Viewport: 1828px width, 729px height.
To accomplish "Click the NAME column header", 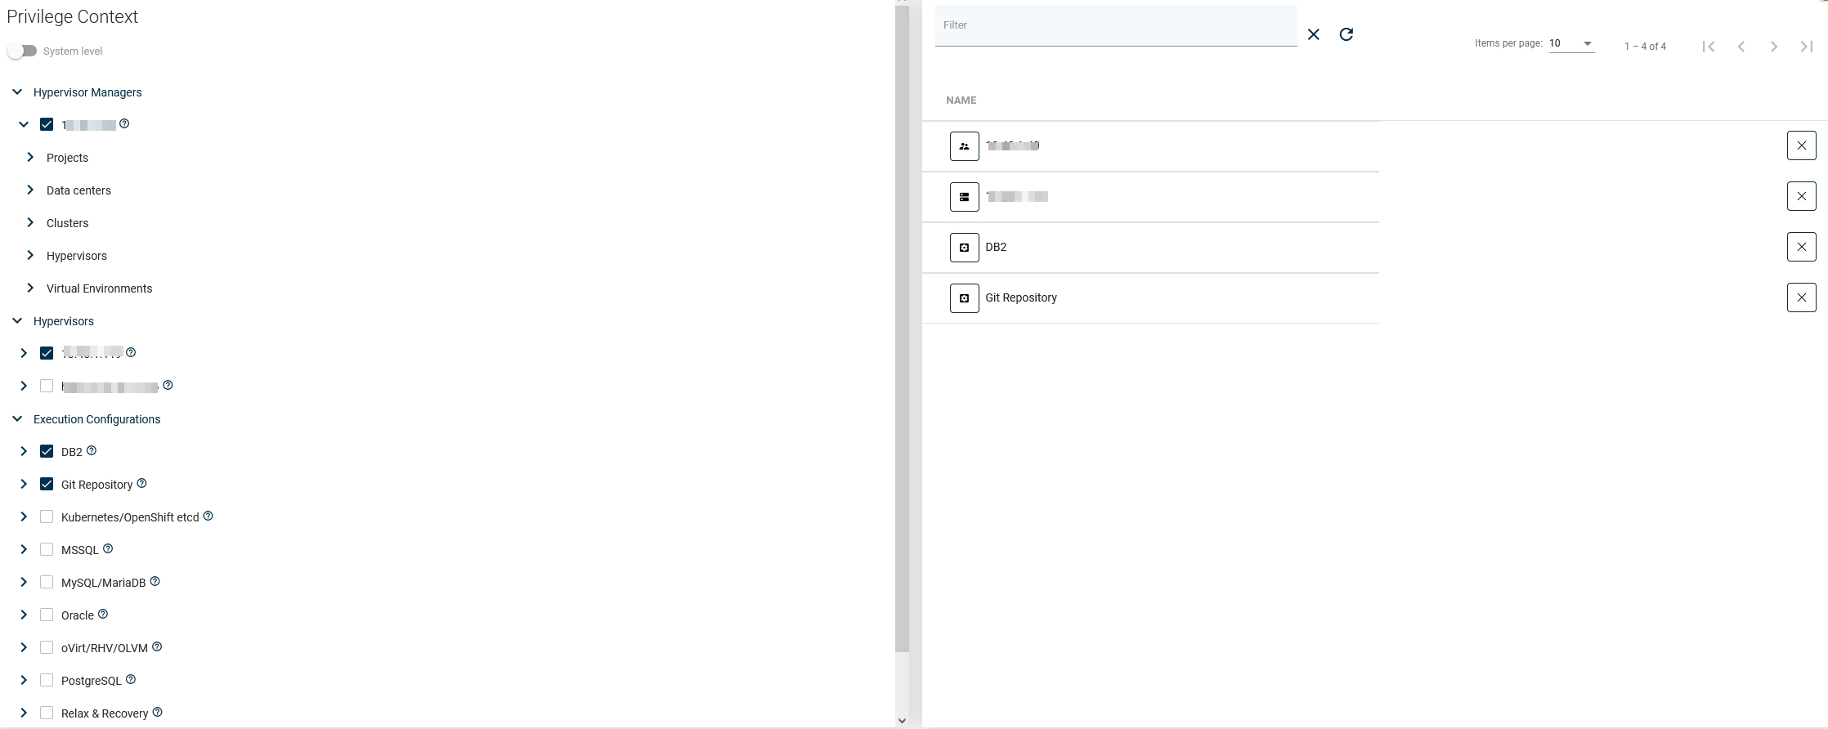I will point(961,101).
